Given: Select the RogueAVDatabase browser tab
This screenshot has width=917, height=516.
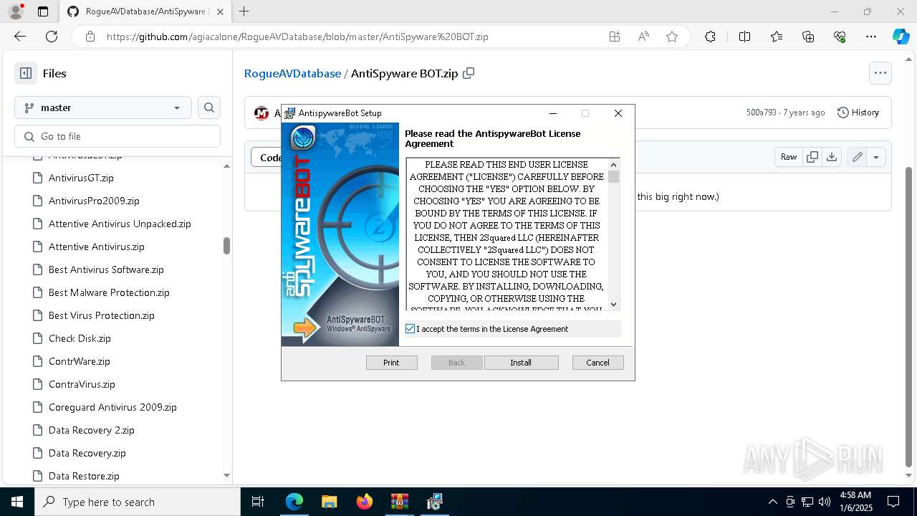Looking at the screenshot, I should [146, 11].
